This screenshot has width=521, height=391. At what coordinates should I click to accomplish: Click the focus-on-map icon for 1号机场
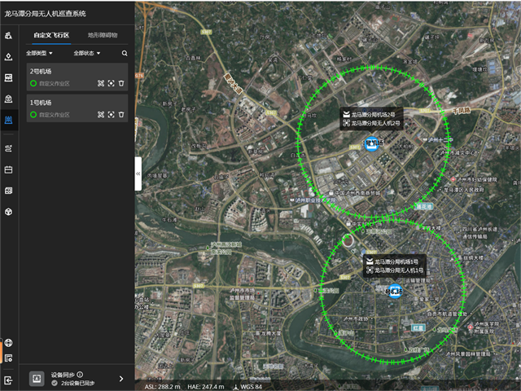(111, 115)
